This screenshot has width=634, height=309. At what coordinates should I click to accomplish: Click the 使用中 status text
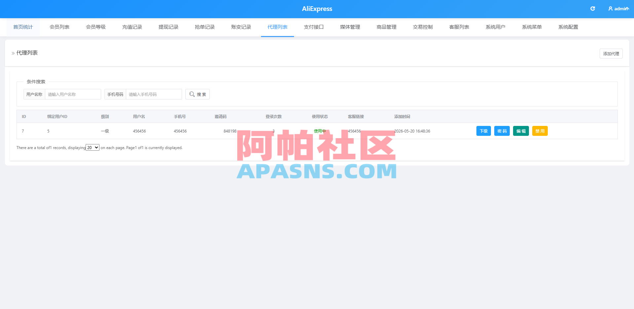point(320,131)
